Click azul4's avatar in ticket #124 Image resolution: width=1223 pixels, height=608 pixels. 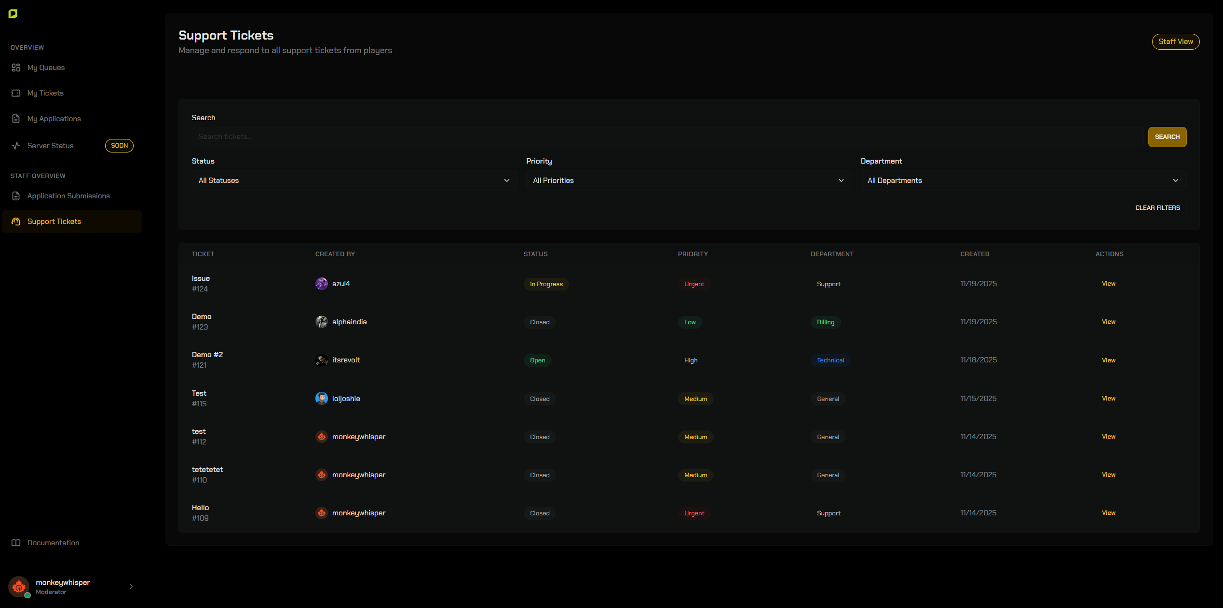pos(321,284)
